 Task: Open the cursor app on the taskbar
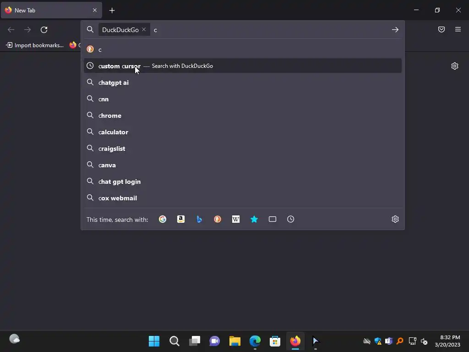pos(316,341)
